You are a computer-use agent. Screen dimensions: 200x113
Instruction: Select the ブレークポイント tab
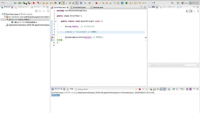pos(167,7)
